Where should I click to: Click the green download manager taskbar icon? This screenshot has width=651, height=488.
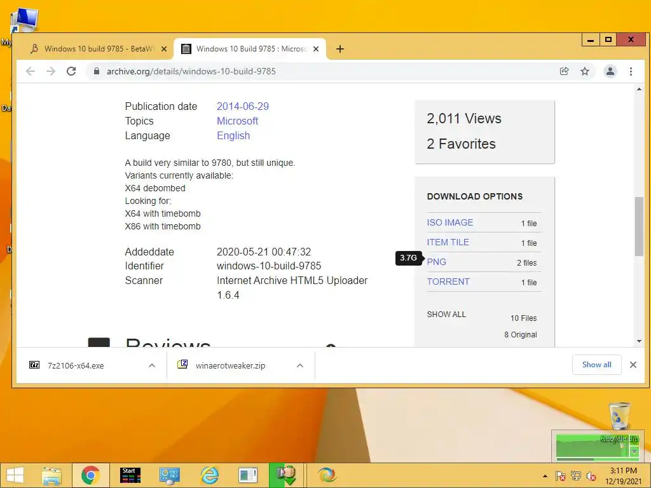pos(287,475)
